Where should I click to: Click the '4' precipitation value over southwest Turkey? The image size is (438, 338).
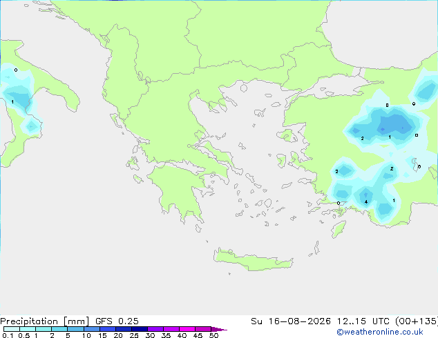[x=366, y=202]
